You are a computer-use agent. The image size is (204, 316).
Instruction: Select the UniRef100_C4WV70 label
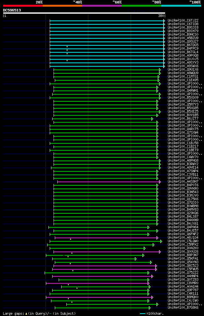click(x=183, y=157)
